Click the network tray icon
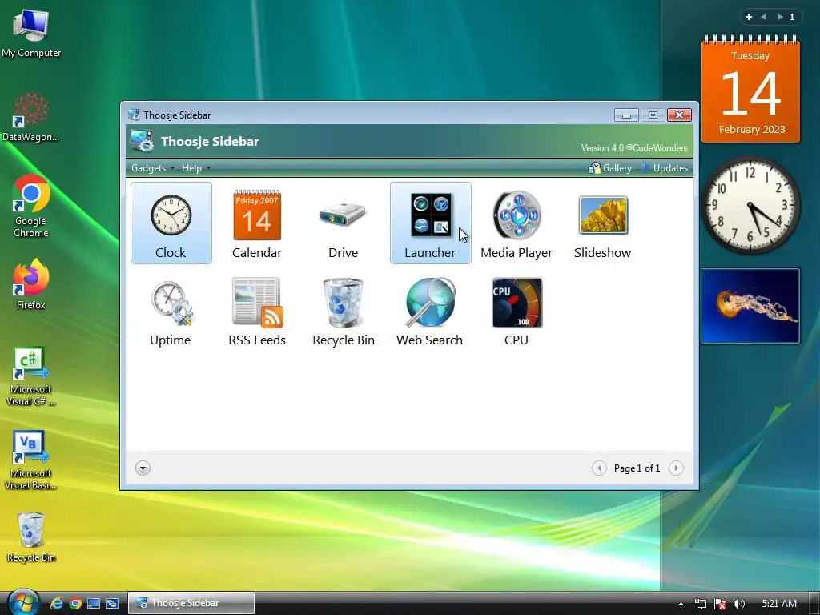This screenshot has width=820, height=615. tap(700, 604)
